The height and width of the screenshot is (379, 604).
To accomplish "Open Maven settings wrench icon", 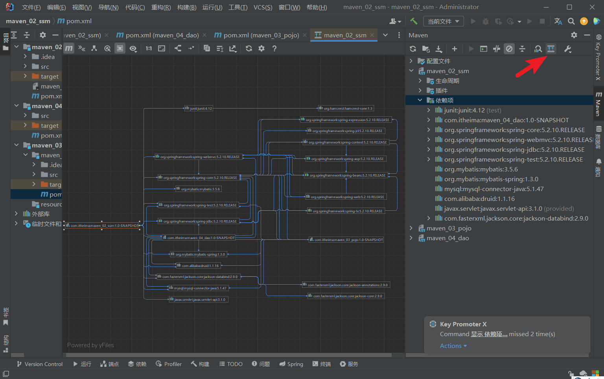I will tap(567, 49).
